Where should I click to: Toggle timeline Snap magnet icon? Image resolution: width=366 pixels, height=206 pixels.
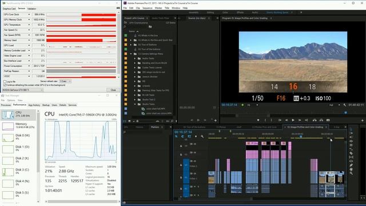[x=182, y=136]
